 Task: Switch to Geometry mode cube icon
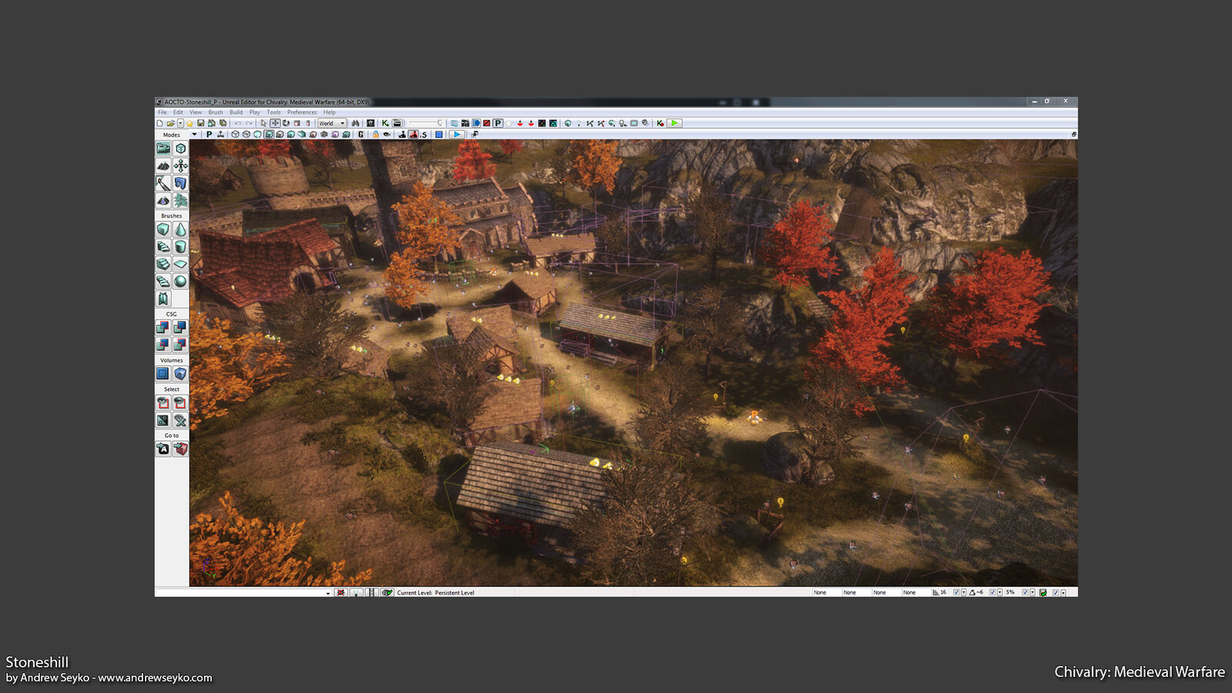(x=180, y=148)
